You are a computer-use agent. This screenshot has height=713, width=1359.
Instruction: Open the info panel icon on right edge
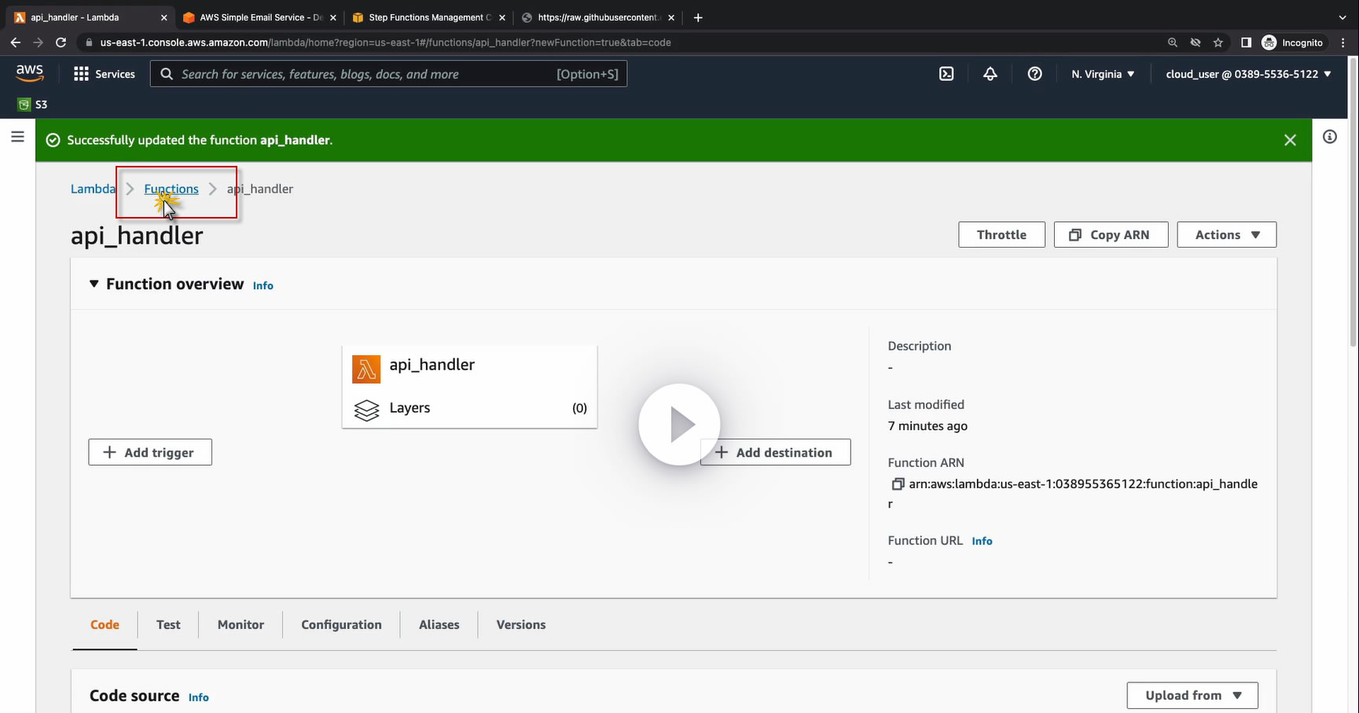pyautogui.click(x=1330, y=137)
